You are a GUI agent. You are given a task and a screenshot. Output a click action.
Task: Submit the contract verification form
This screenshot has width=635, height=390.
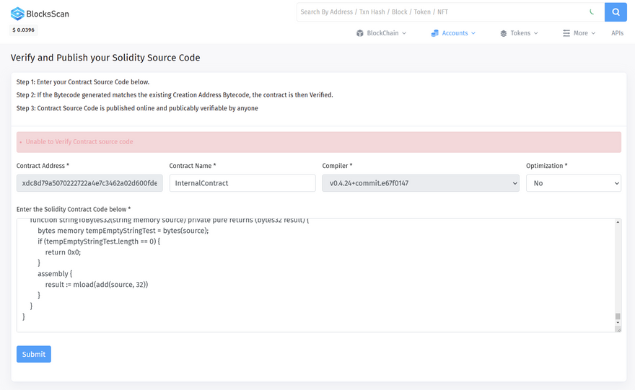(34, 354)
